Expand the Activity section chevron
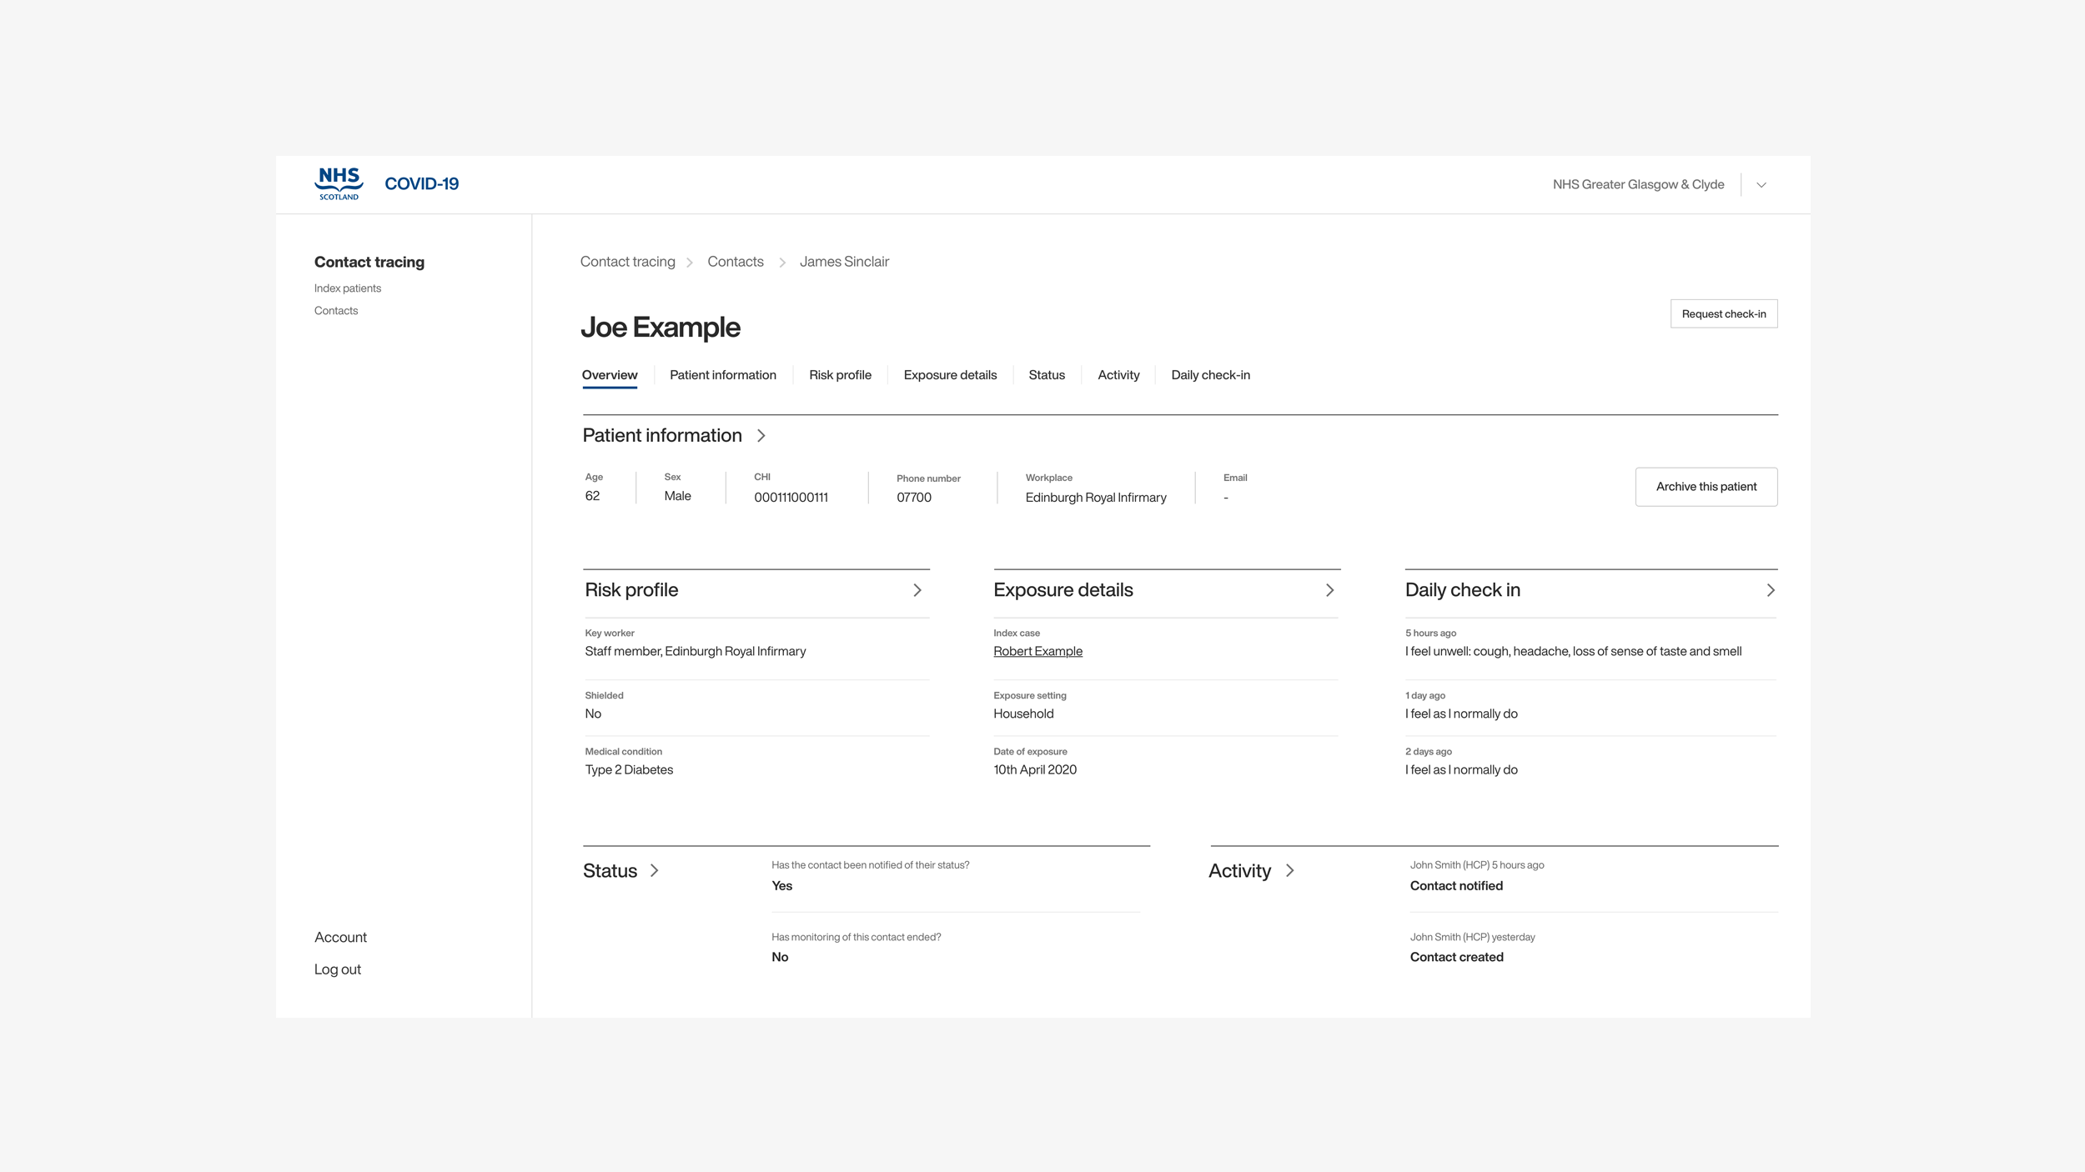The height and width of the screenshot is (1172, 2085). coord(1289,870)
